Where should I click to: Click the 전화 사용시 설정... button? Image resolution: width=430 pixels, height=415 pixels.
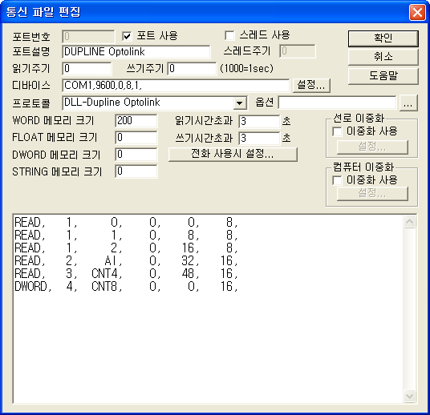click(233, 154)
